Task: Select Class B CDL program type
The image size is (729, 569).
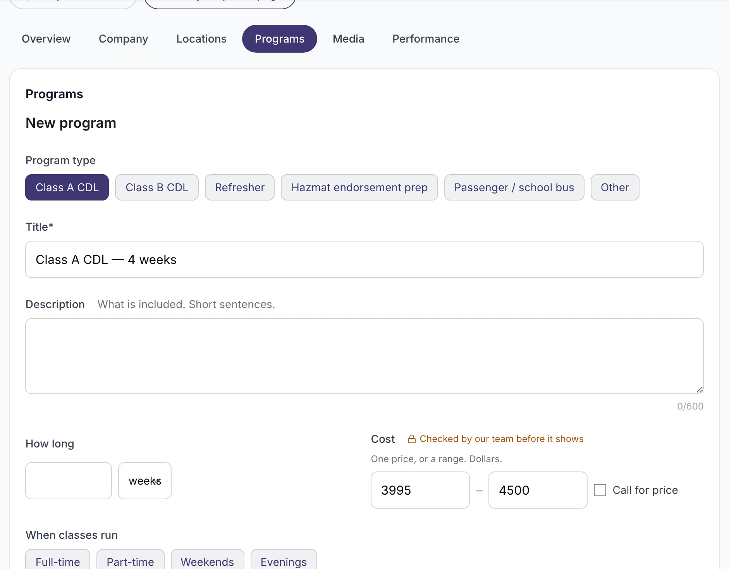Action: (x=157, y=187)
